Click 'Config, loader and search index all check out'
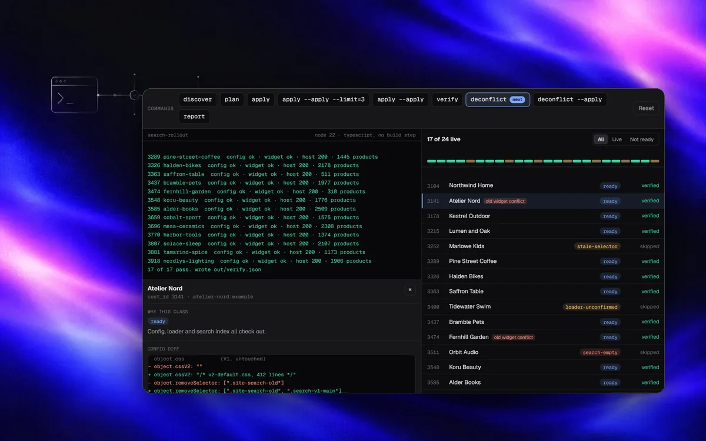The height and width of the screenshot is (441, 706). 207,332
